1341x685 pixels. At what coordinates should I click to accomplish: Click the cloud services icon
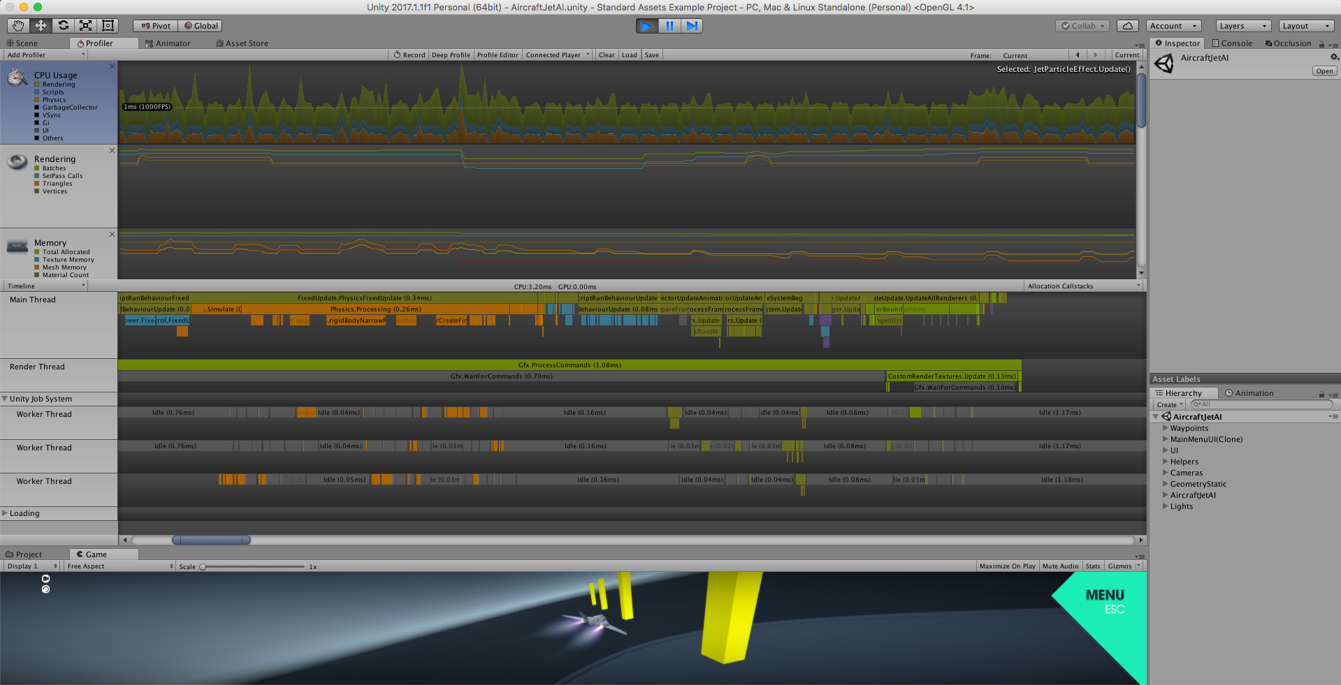pos(1127,26)
